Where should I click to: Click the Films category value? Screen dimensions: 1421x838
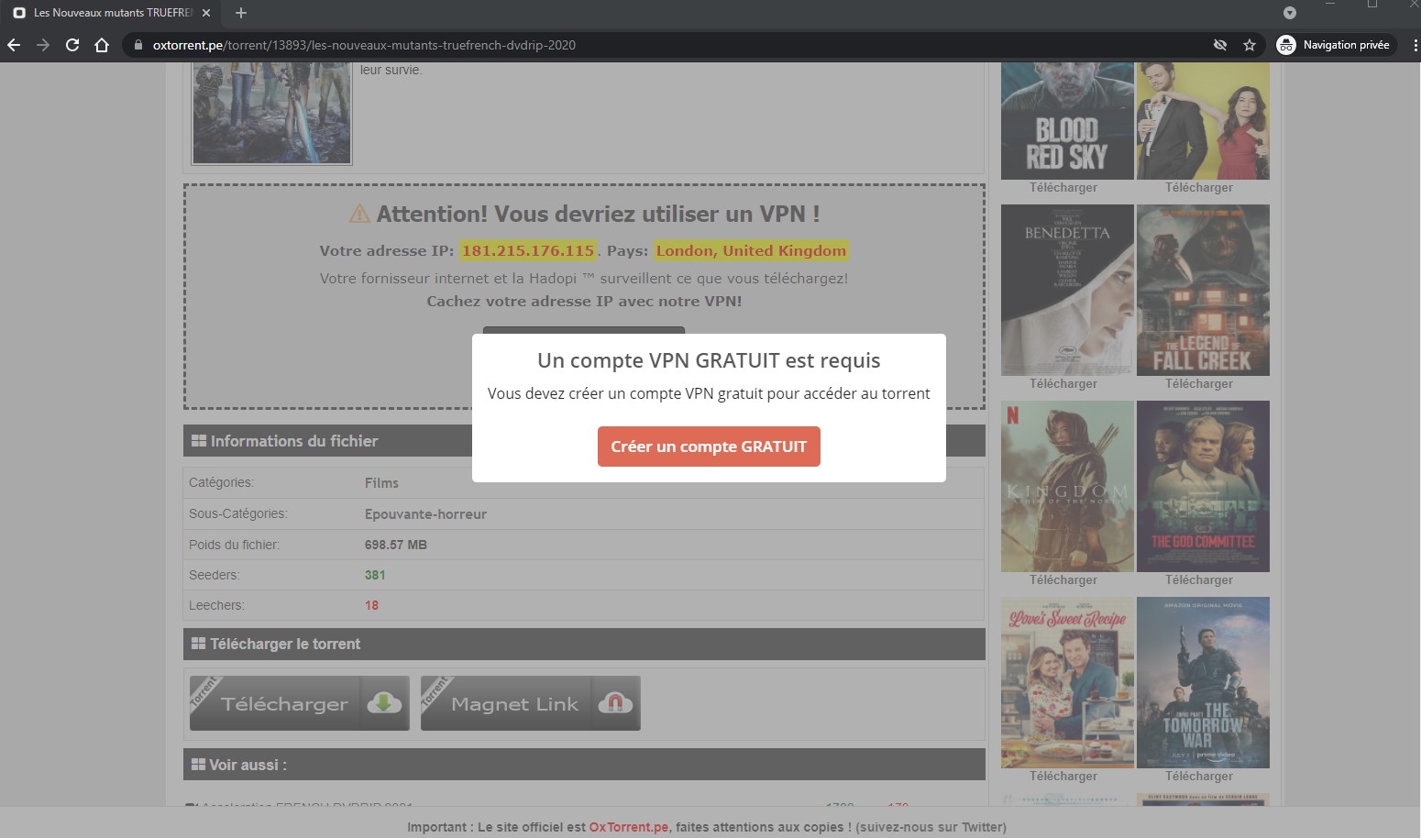[381, 483]
